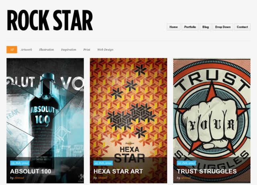257x185 pixels.
Task: Select the orange All filter
Action: (12, 50)
